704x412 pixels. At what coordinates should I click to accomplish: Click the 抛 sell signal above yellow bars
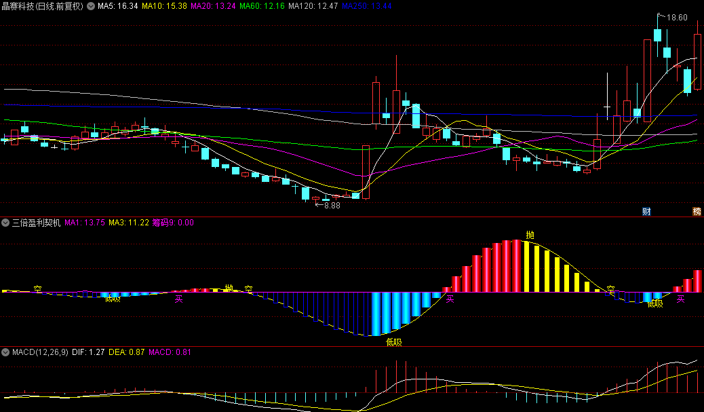(530, 235)
